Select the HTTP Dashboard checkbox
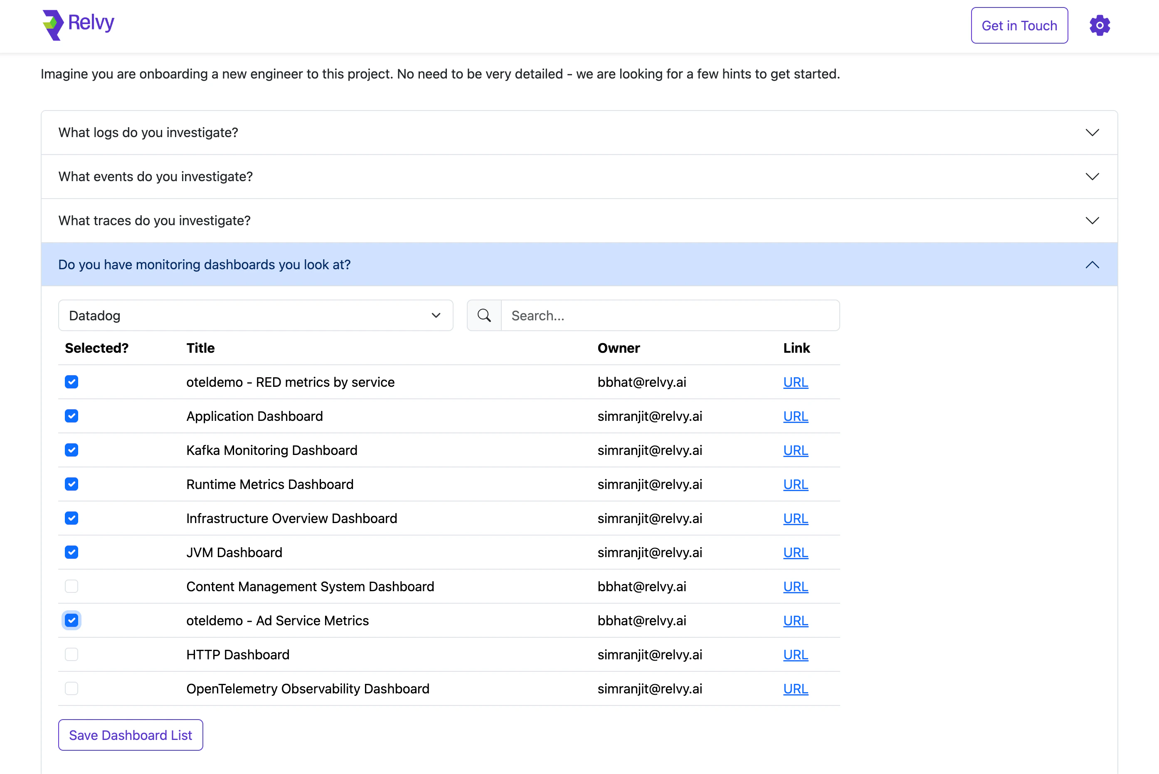 [x=72, y=654]
